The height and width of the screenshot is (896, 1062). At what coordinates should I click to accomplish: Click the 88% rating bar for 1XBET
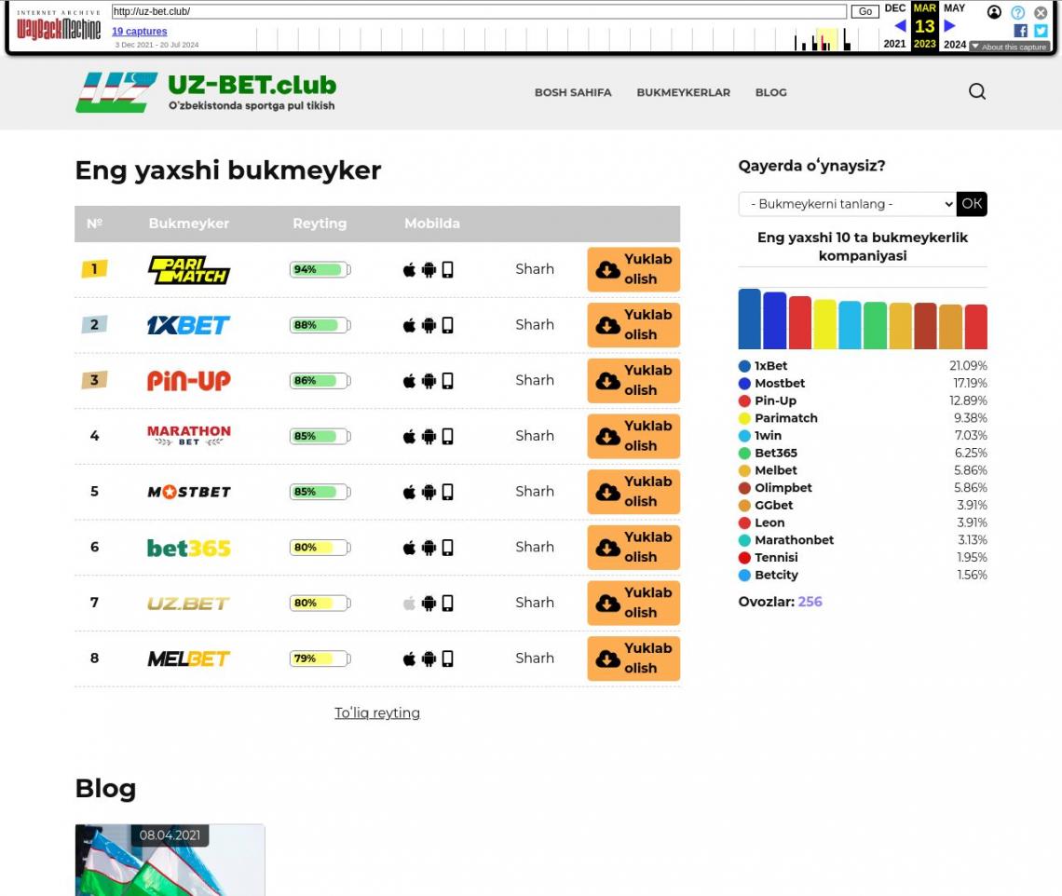tap(320, 325)
